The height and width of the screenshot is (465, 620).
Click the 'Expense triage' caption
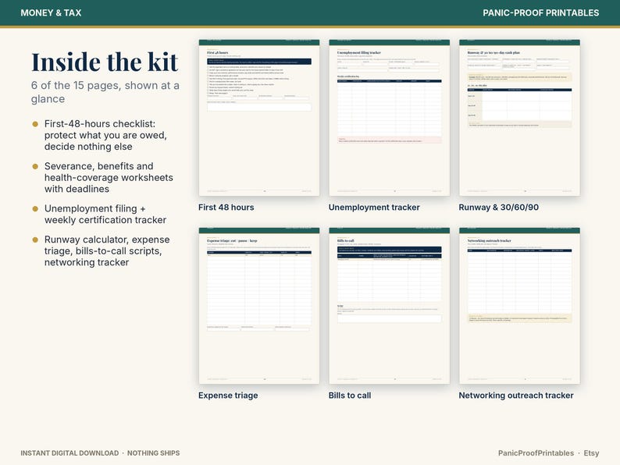pos(228,396)
